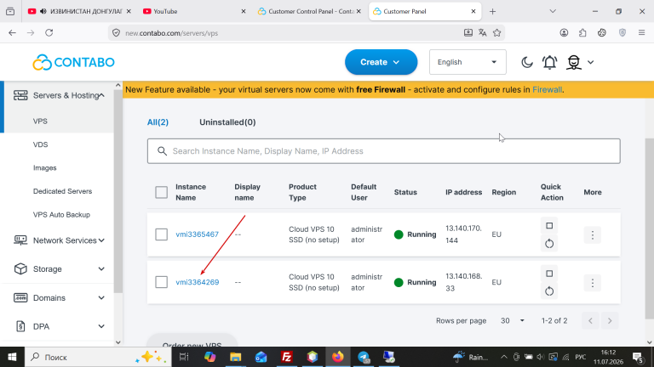
Task: Open VPS Auto Backup in the sidebar
Action: (x=61, y=215)
